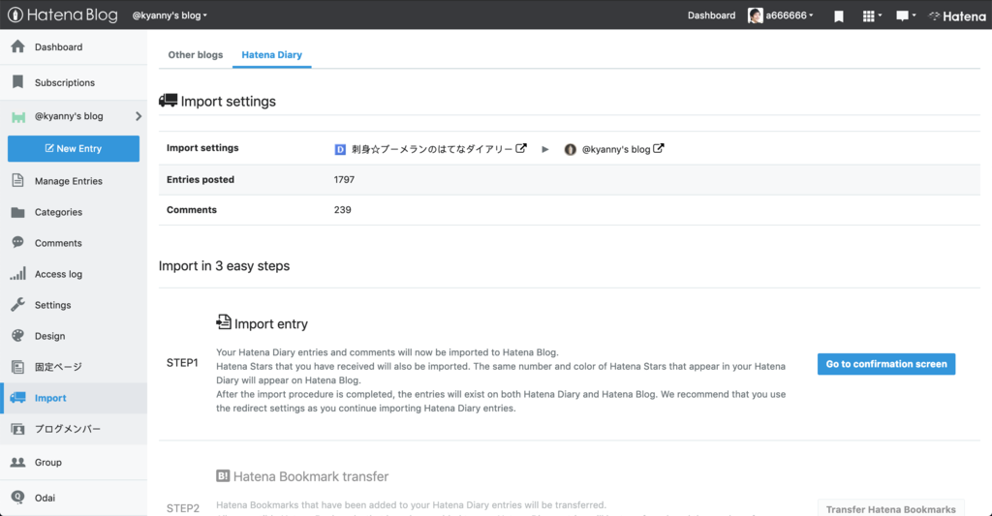Open the 刺身☆ブーメランのはてなダイアリー link
Viewport: 992px width, 516px height.
(432, 149)
